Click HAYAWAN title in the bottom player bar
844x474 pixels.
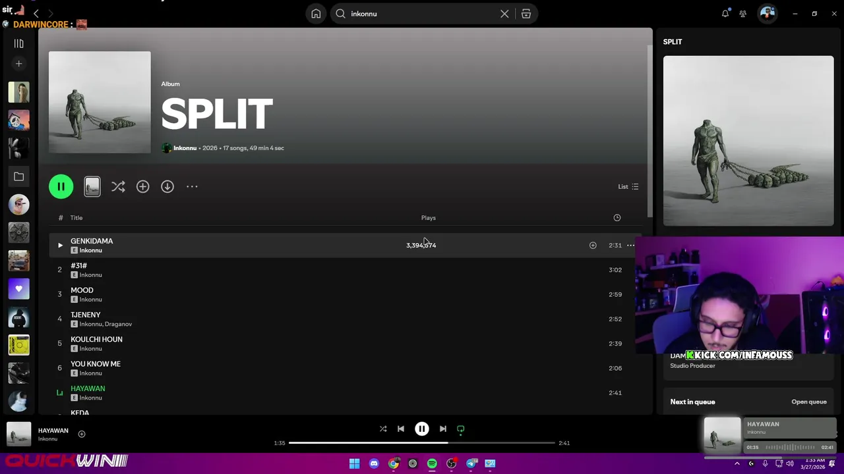click(53, 431)
